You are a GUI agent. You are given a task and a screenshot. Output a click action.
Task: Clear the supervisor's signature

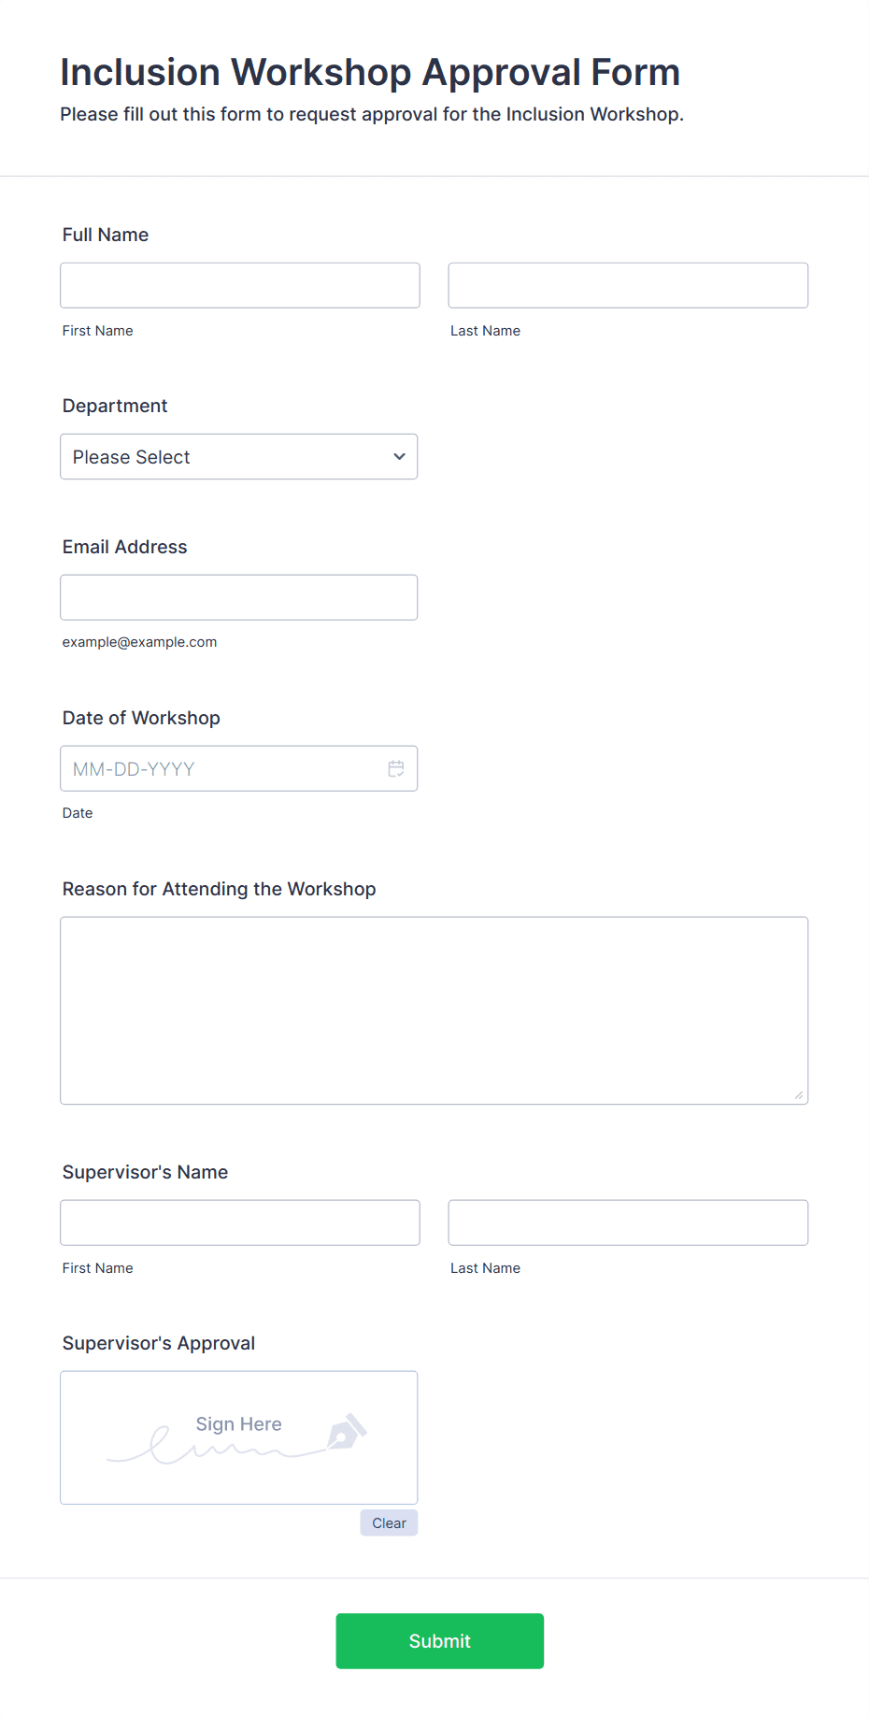pos(389,1522)
